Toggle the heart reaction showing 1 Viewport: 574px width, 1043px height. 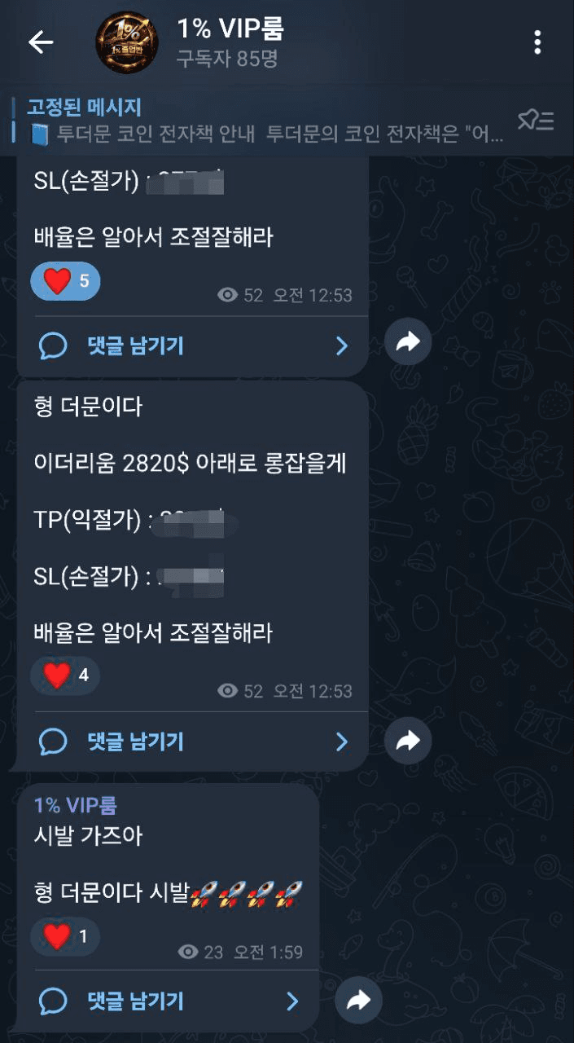pos(65,937)
